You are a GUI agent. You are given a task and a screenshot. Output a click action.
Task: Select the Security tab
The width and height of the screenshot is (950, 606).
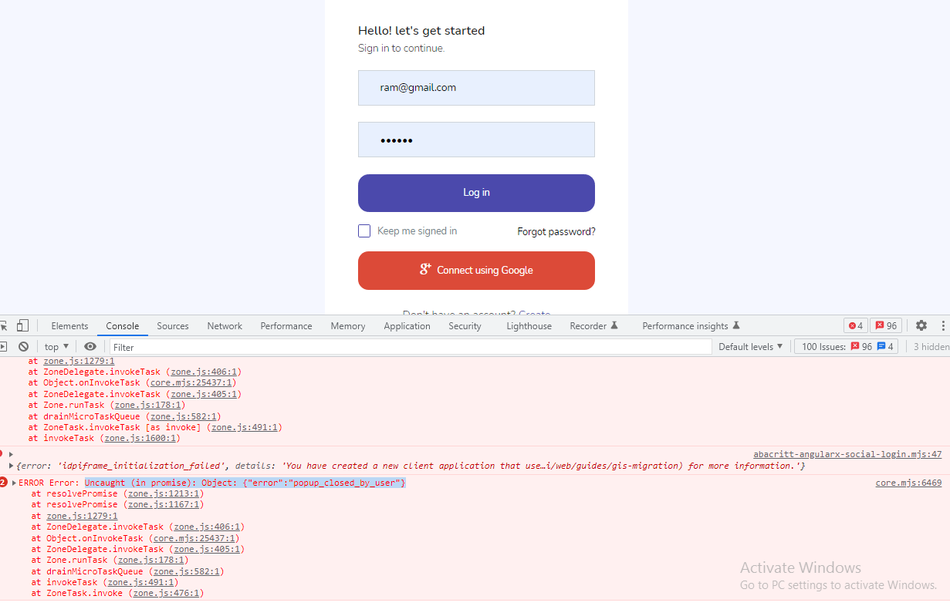coord(465,326)
